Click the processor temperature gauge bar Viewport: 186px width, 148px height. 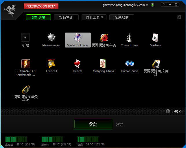[16, 139]
